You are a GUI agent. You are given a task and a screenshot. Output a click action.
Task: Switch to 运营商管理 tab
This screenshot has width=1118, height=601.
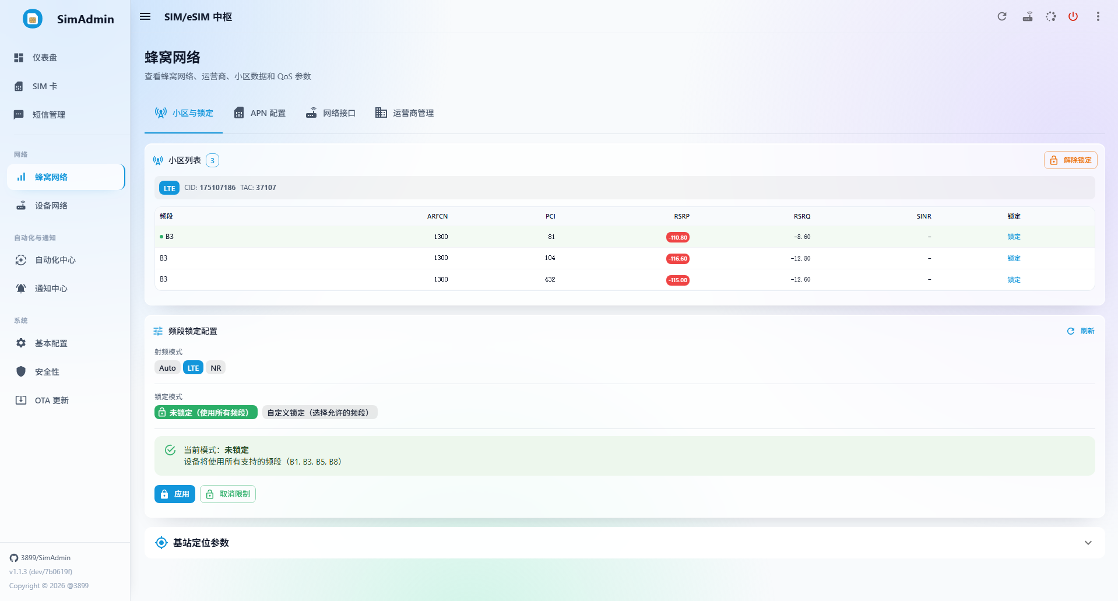[x=405, y=113]
